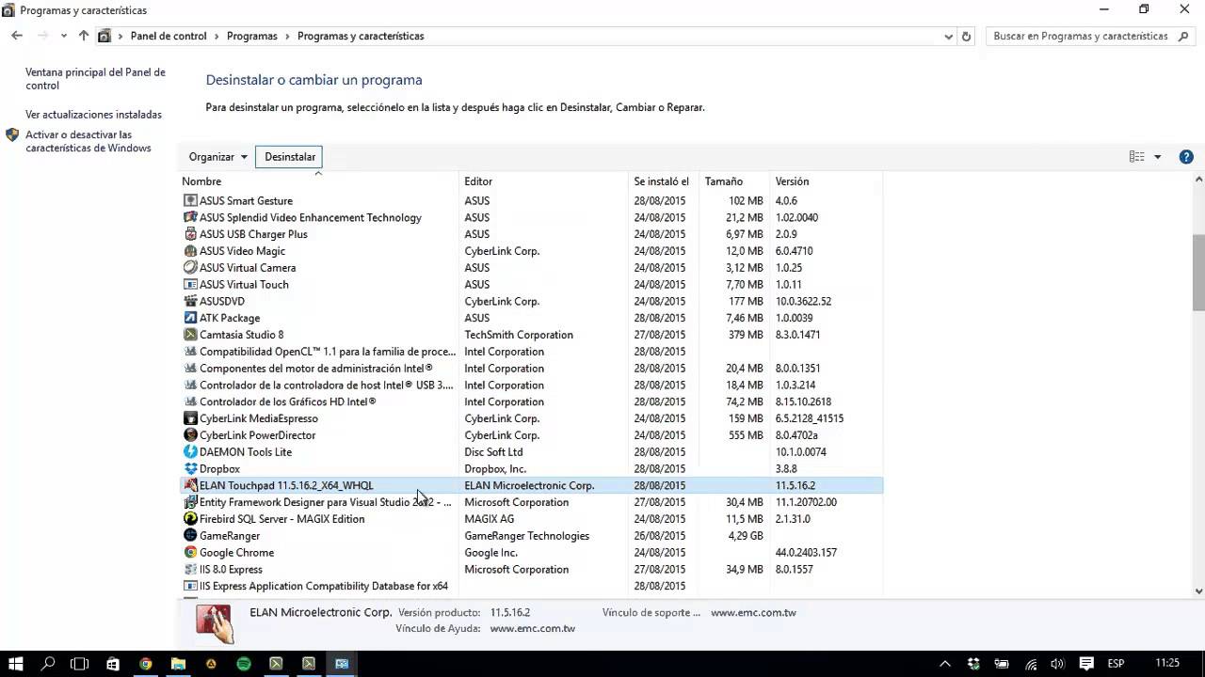Select the CyberLink PowerDirector icon
Viewport: 1205px width, 677px height.
click(x=190, y=435)
